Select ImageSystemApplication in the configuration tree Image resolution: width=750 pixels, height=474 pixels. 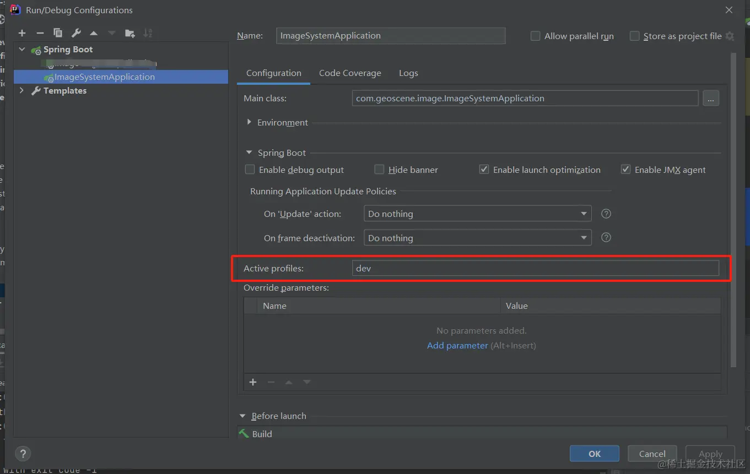[x=104, y=77]
